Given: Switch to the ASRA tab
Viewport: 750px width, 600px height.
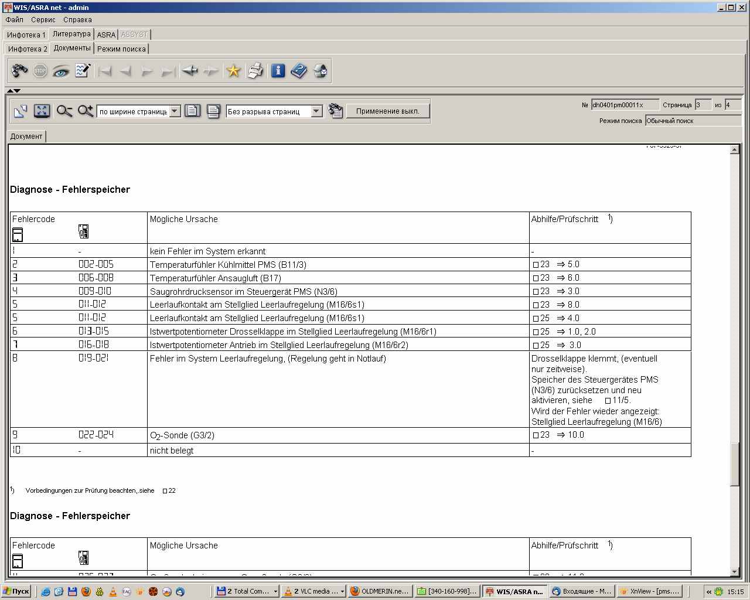Looking at the screenshot, I should 106,35.
